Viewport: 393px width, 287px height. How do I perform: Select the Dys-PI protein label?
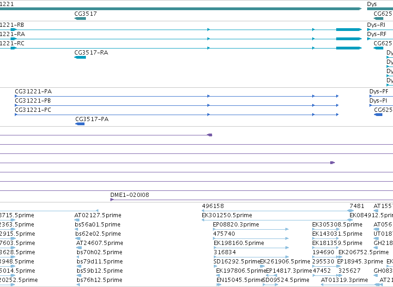click(x=378, y=101)
